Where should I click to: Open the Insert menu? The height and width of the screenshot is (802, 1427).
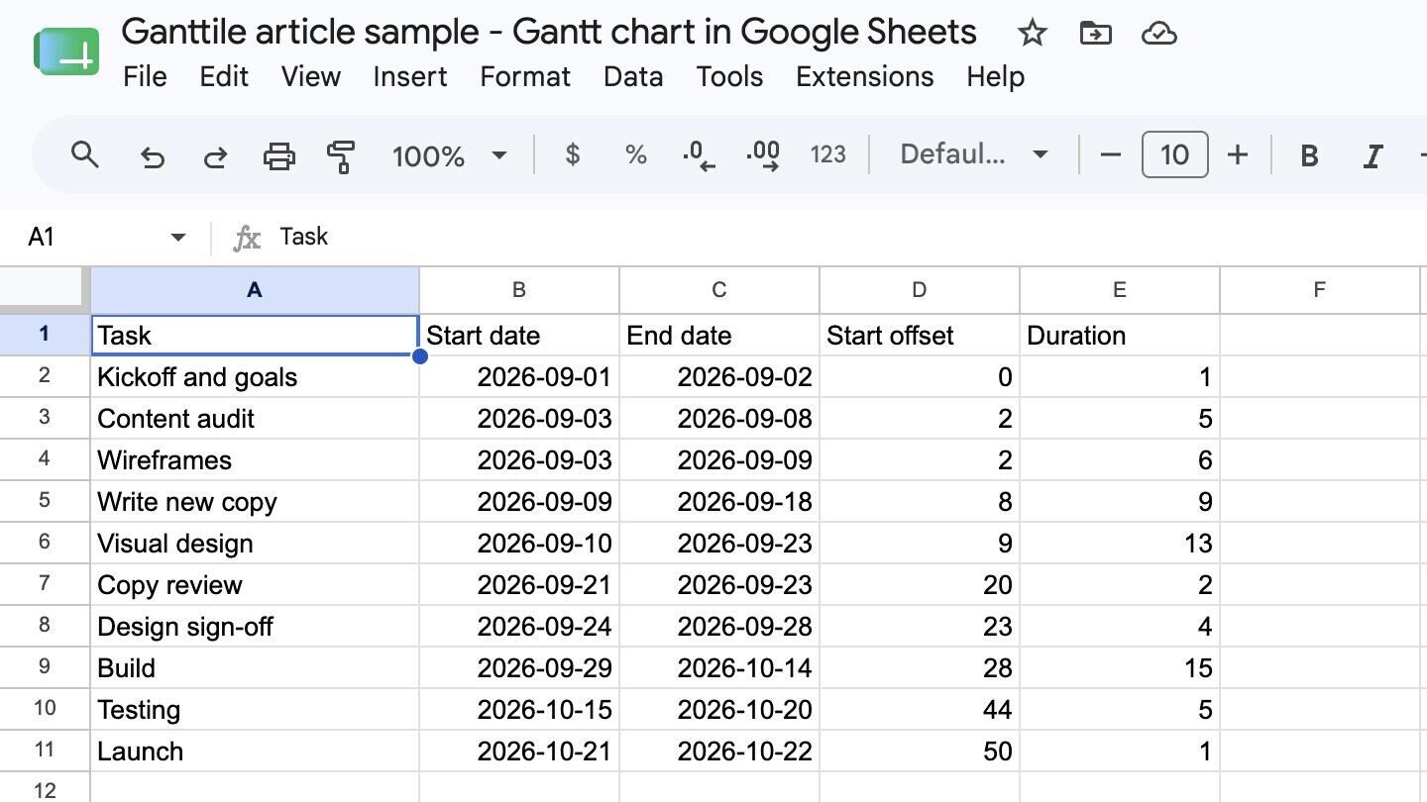coord(409,77)
